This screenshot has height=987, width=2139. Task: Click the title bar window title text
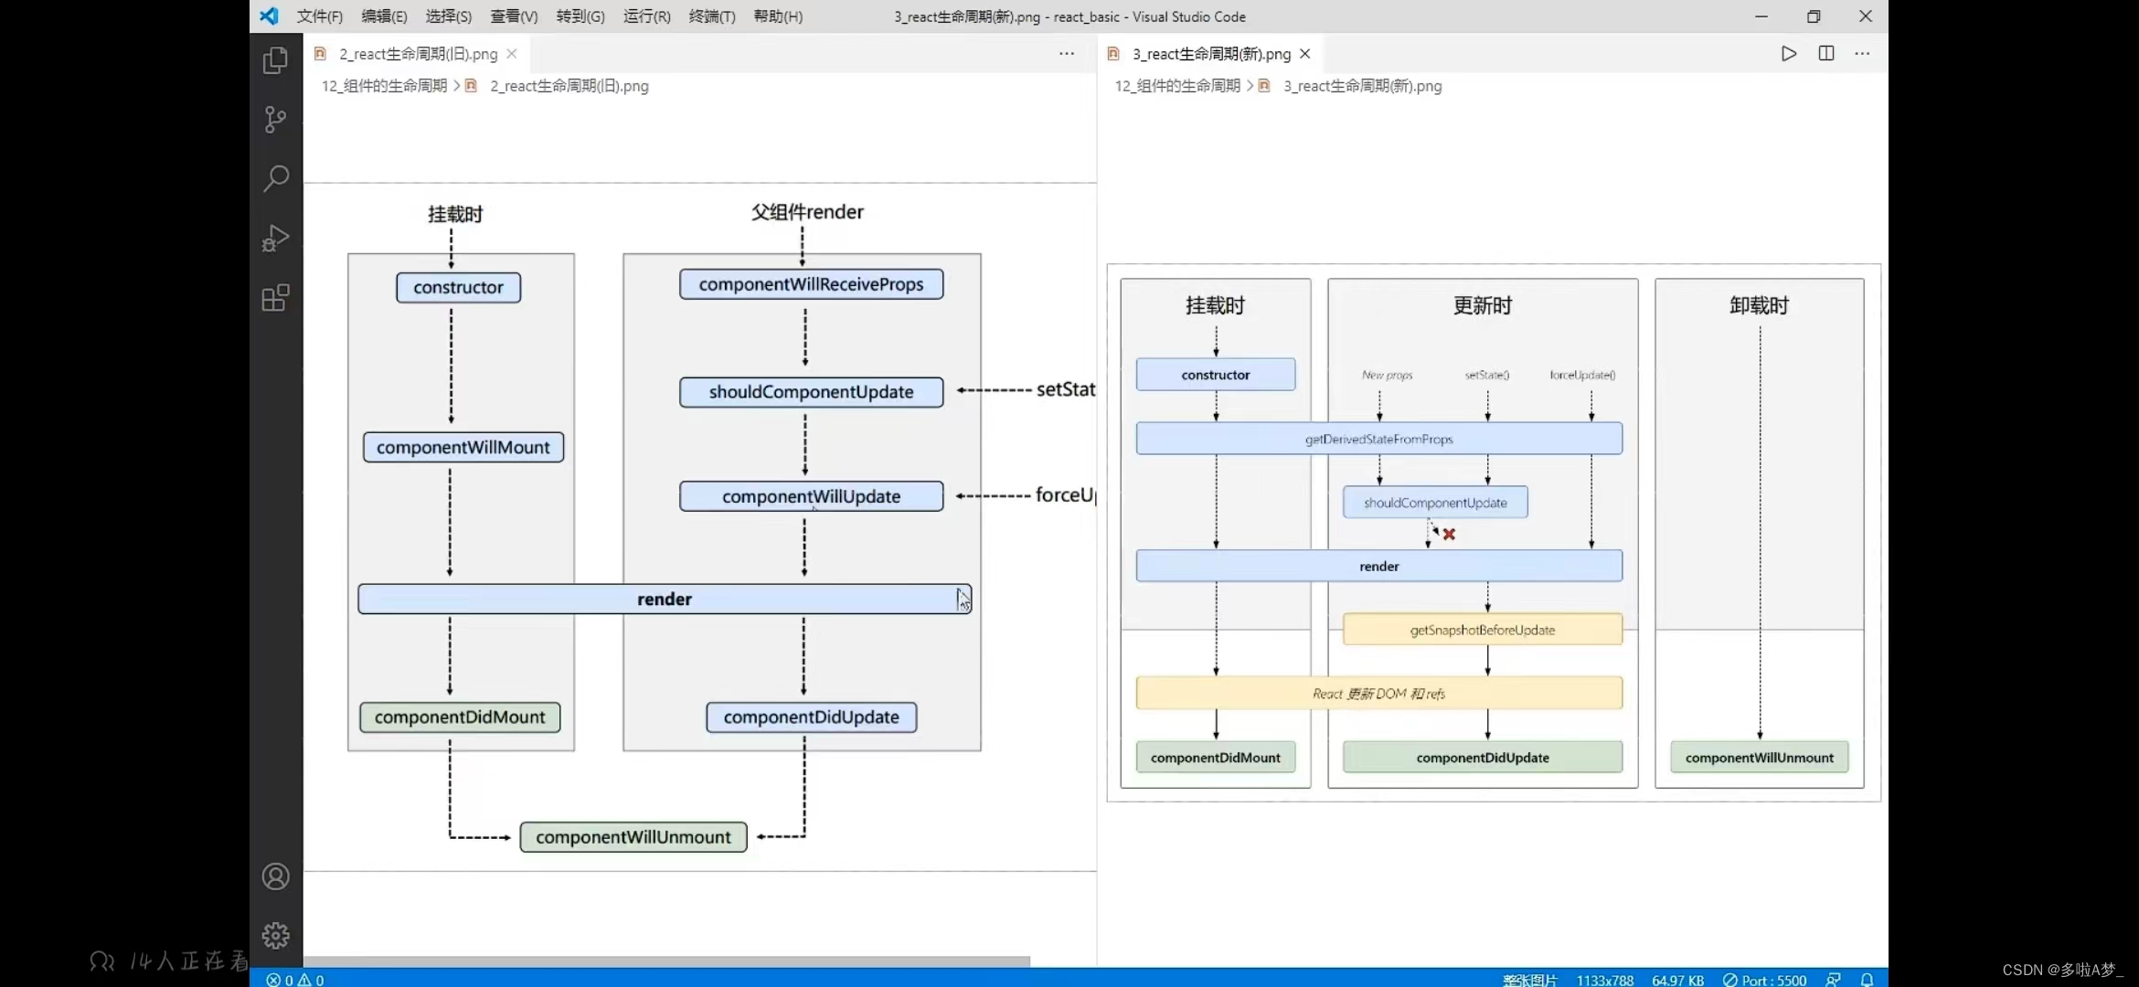coord(1069,16)
